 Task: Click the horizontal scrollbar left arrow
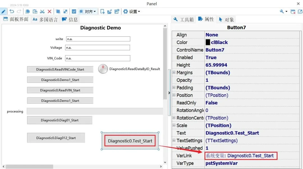3,166
